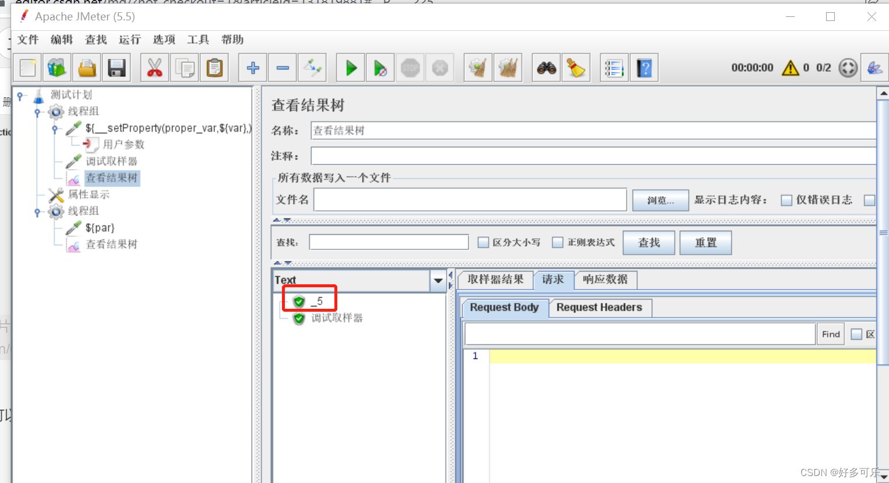Open the 帮助 menu

[232, 40]
